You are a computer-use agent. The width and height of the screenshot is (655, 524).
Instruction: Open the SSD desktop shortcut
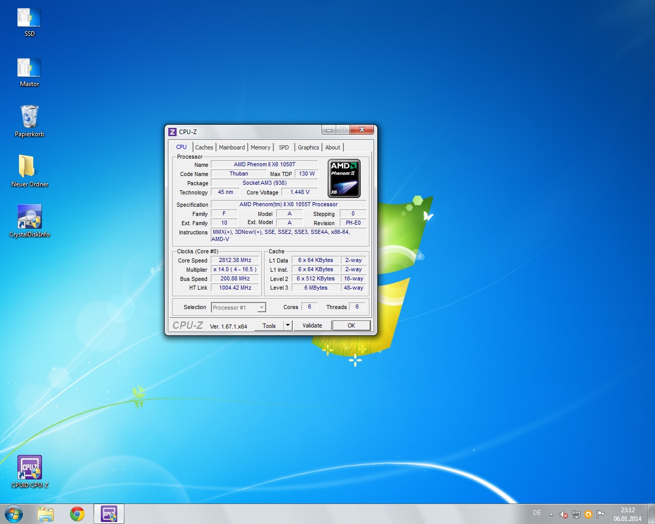pos(29,23)
